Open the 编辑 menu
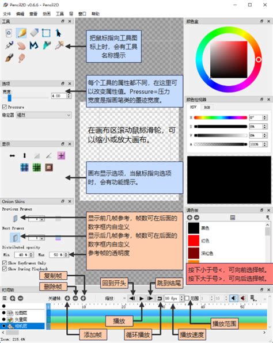Screen dimensions: 273x343 [x=20, y=14]
